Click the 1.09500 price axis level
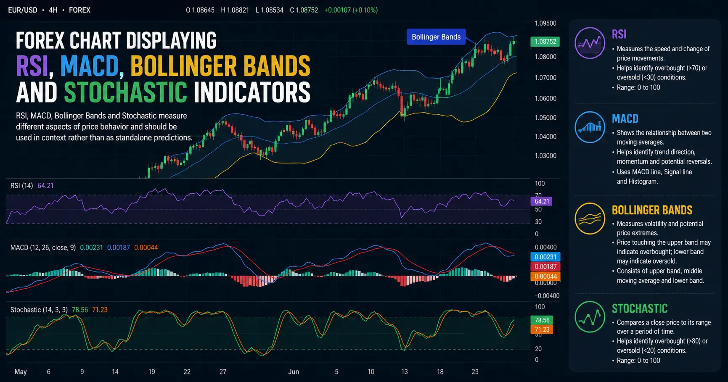The image size is (728, 382). point(545,24)
